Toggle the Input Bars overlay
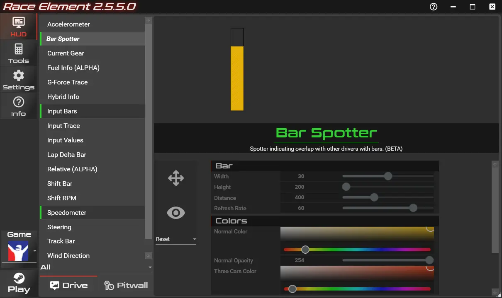This screenshot has width=502, height=298. [x=62, y=111]
